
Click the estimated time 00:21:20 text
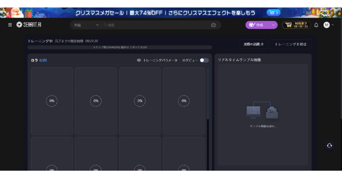pyautogui.click(x=92, y=41)
